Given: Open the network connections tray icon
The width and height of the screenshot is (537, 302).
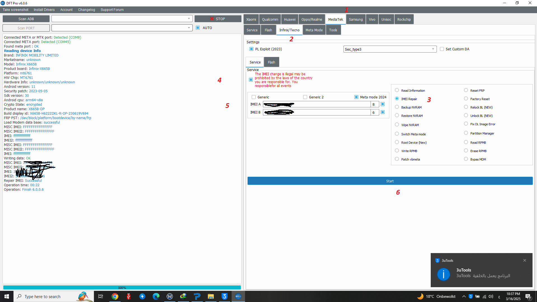Looking at the screenshot, I should pos(484,296).
